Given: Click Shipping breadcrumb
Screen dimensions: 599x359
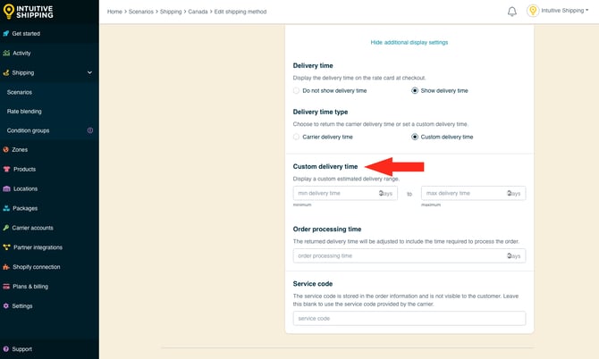Looking at the screenshot, I should (x=171, y=12).
